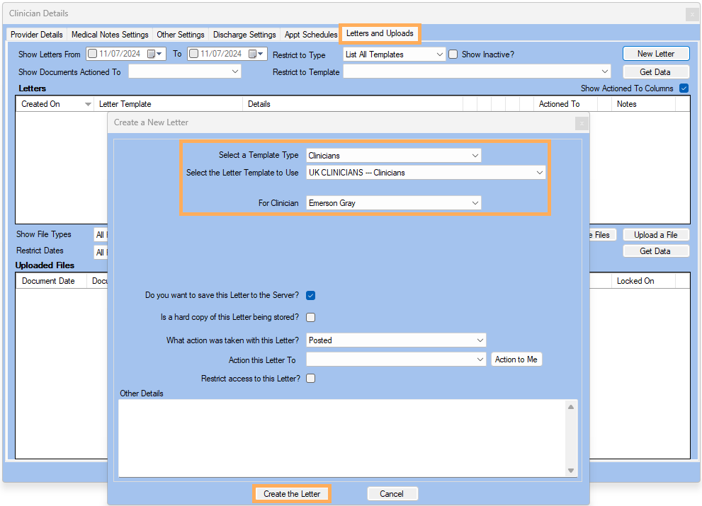Screen dimensions: 702x506
Task: Click scroll up arrow in Other Details box
Action: tap(571, 407)
